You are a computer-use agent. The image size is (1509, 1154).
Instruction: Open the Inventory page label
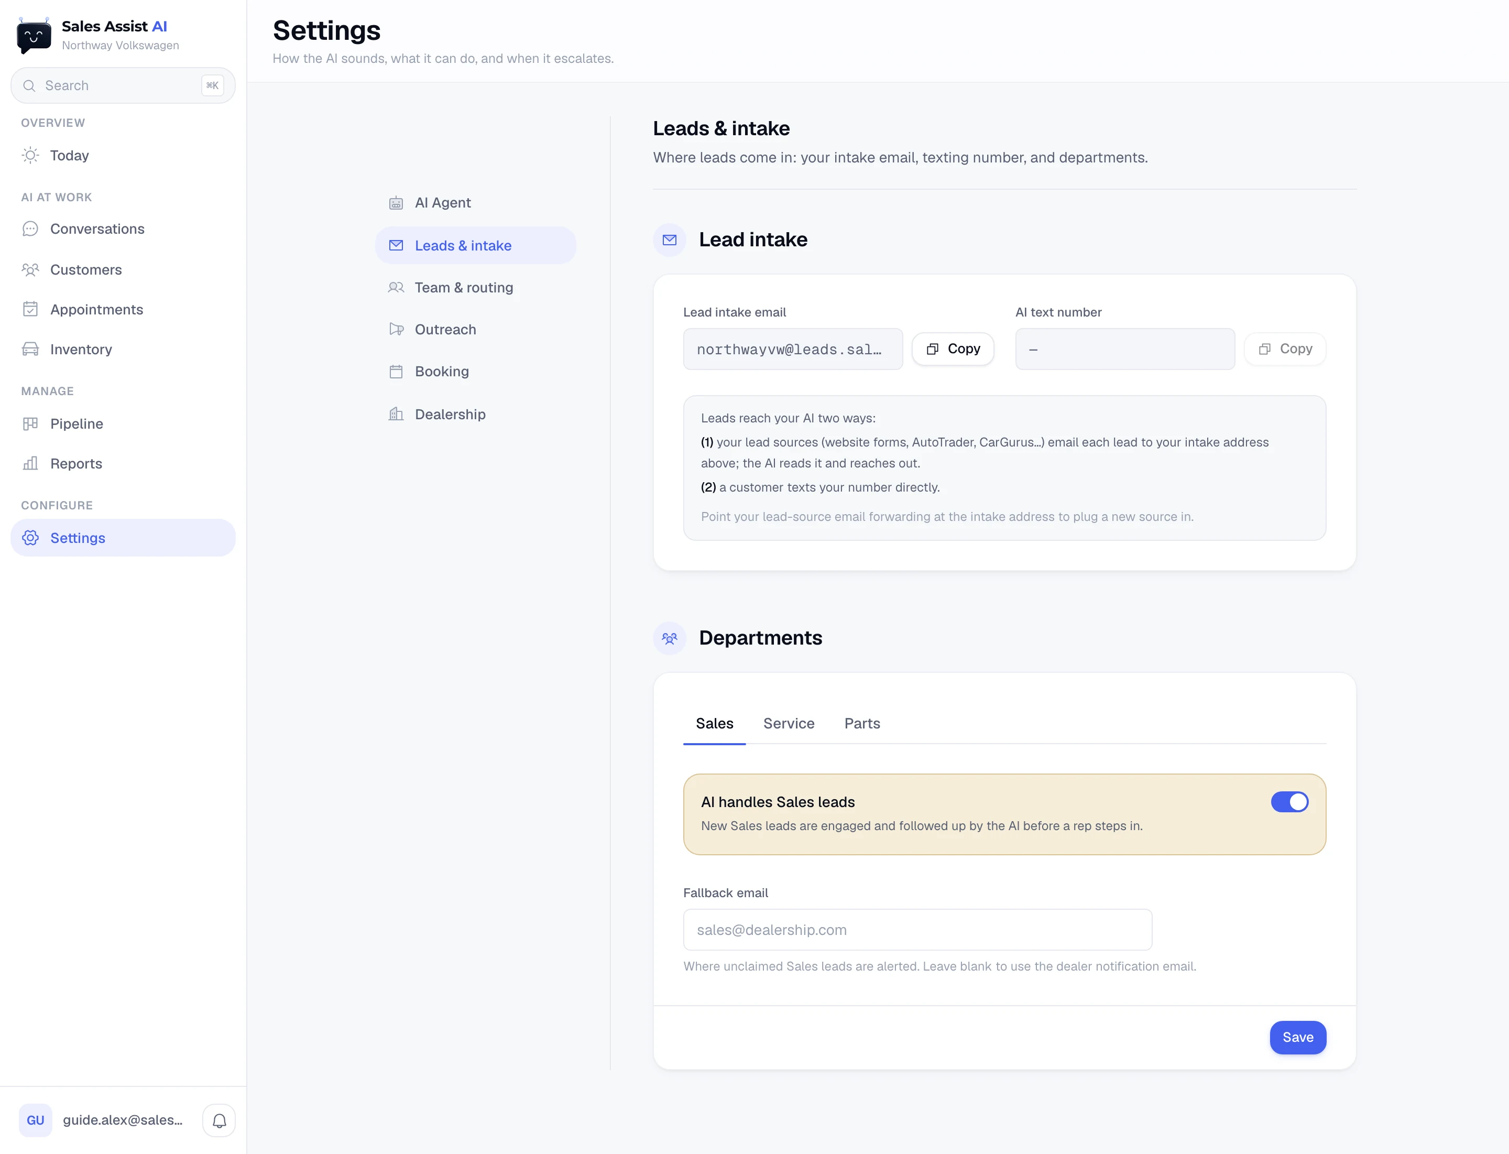tap(81, 349)
